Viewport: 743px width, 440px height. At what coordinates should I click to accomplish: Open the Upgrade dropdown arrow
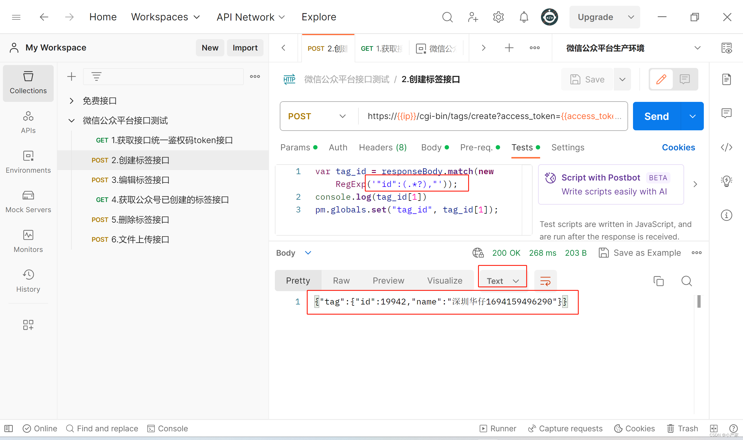tap(631, 17)
